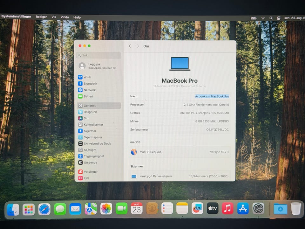This screenshot has width=305, height=229.
Task: Click the macOS Sequoia row
Action: pos(179,152)
